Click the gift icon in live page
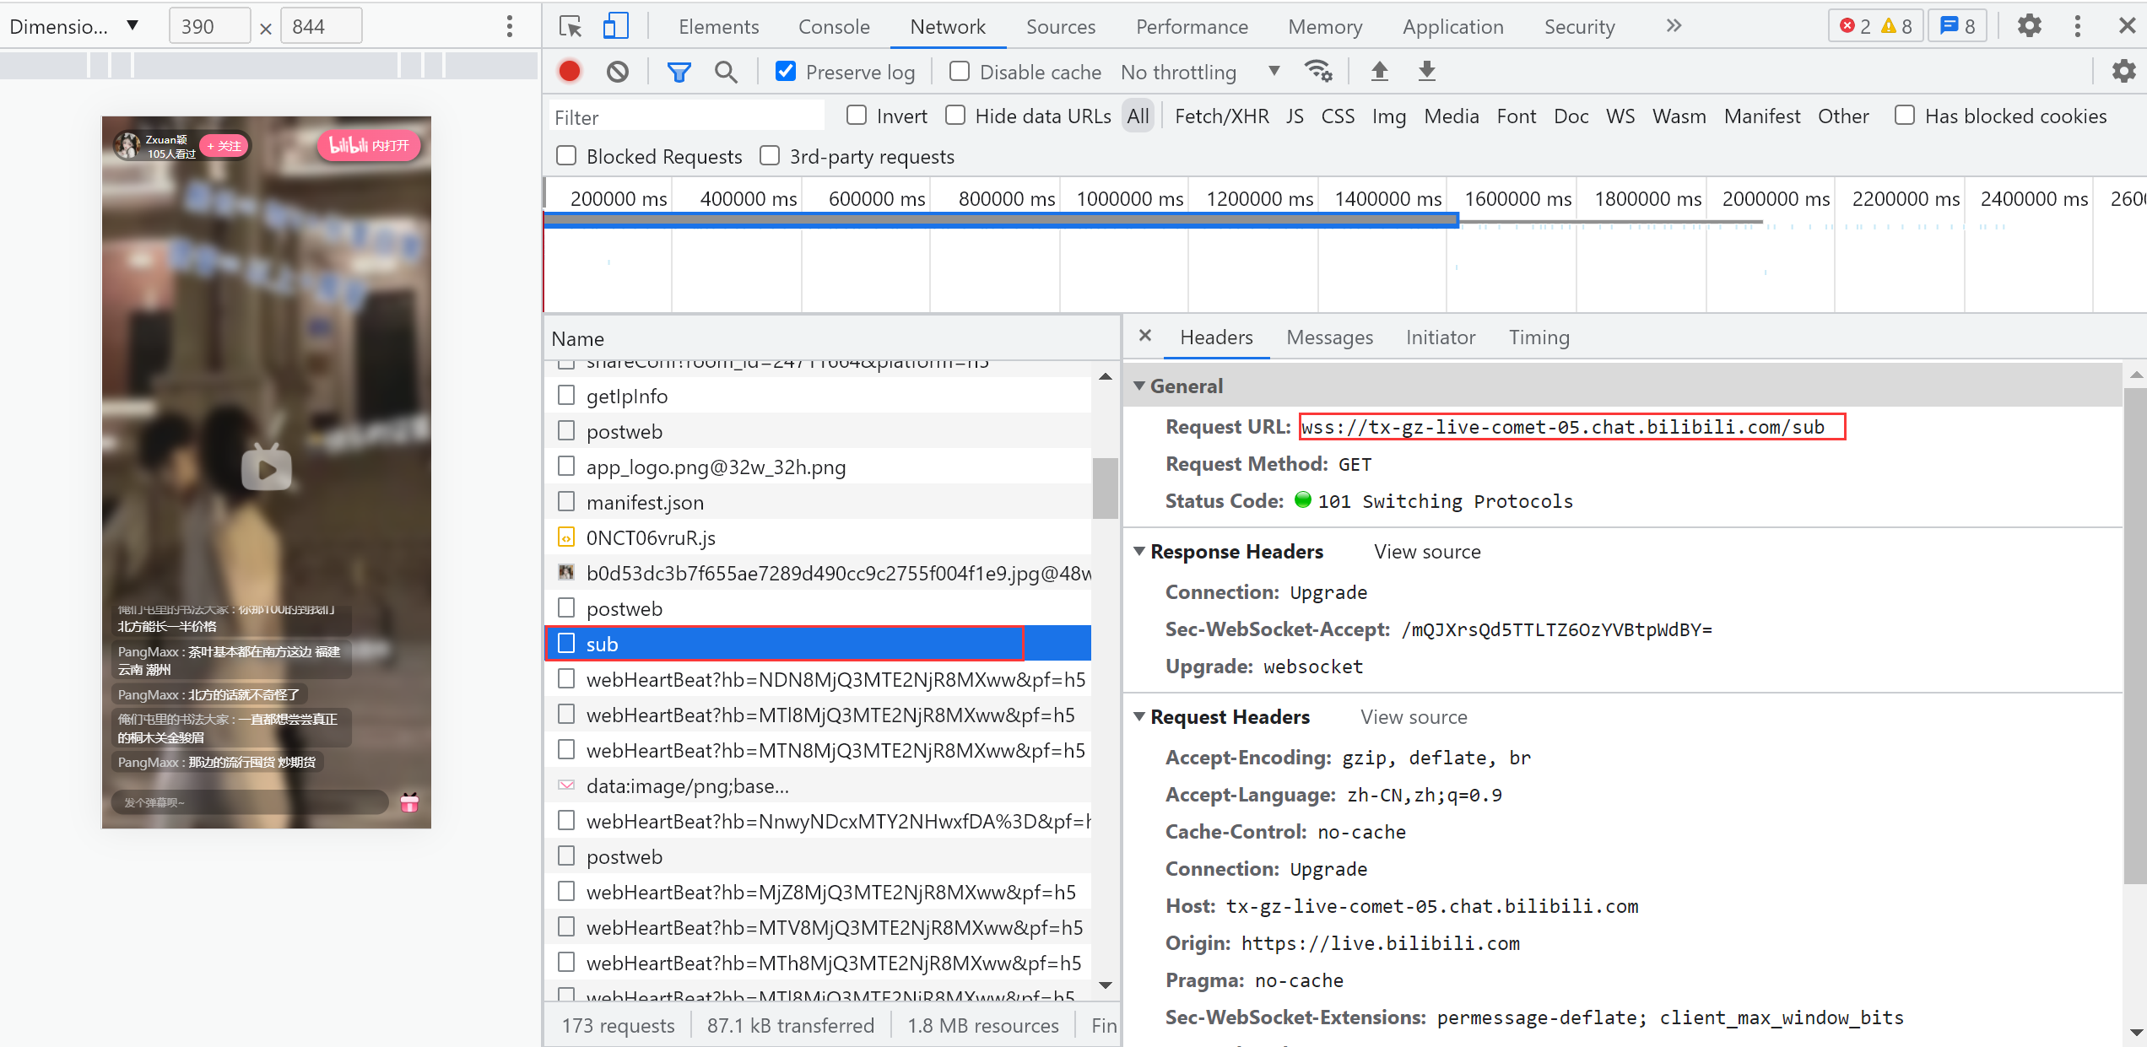Viewport: 2147px width, 1047px height. 409,802
